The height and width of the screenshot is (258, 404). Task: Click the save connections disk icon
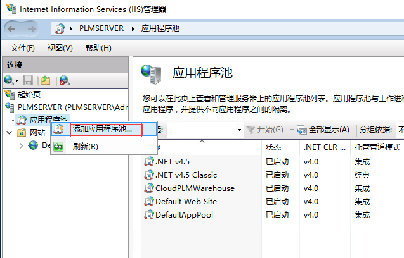tap(28, 80)
